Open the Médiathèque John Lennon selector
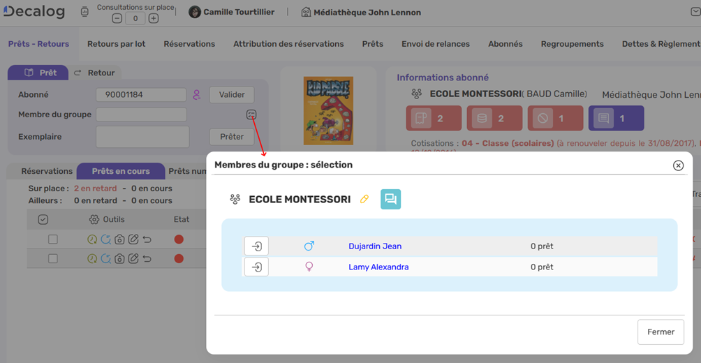 coord(361,13)
